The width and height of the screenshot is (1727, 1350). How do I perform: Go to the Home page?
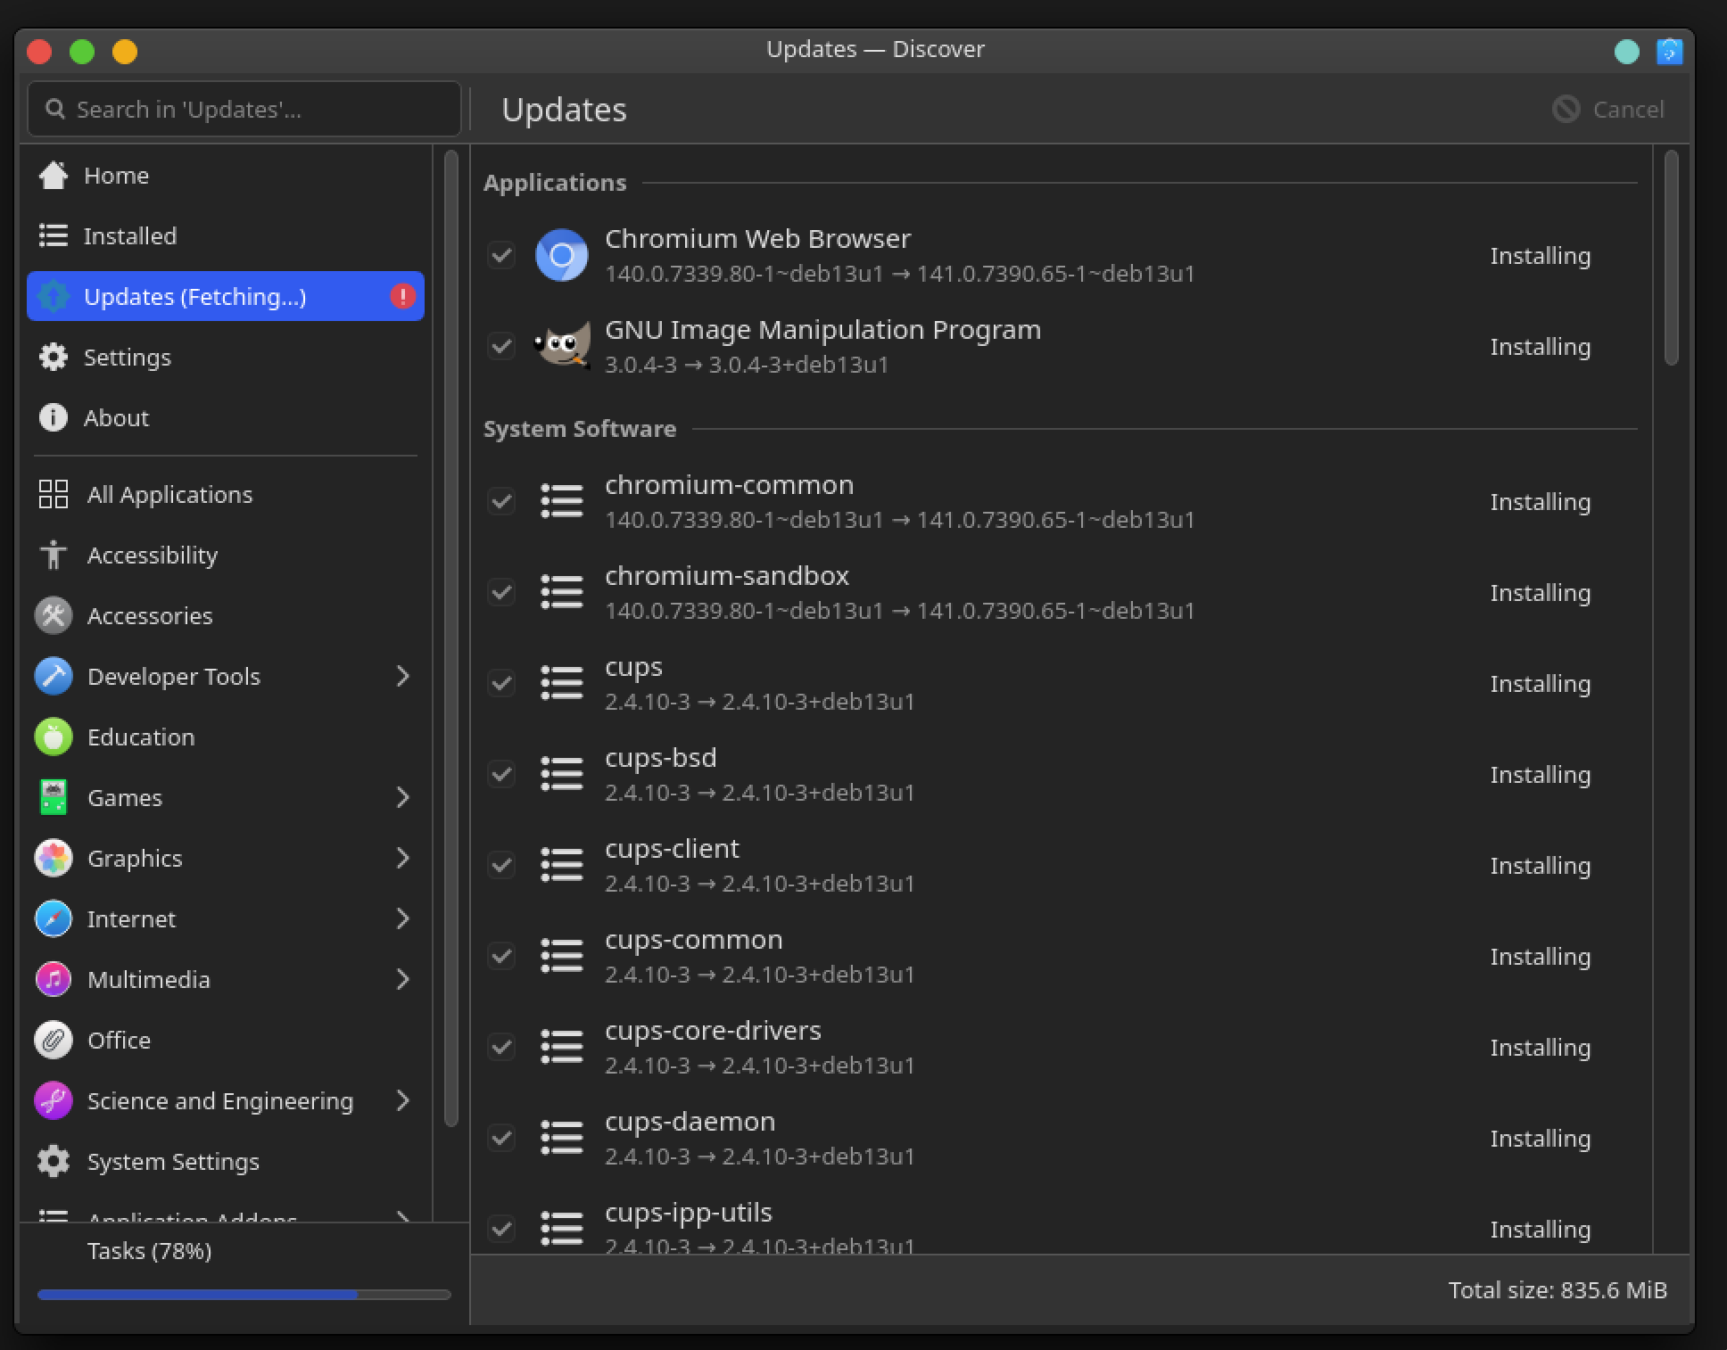pyautogui.click(x=116, y=175)
